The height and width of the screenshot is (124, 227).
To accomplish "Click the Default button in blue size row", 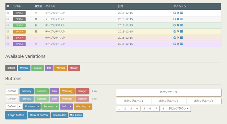I will point(39,115).
